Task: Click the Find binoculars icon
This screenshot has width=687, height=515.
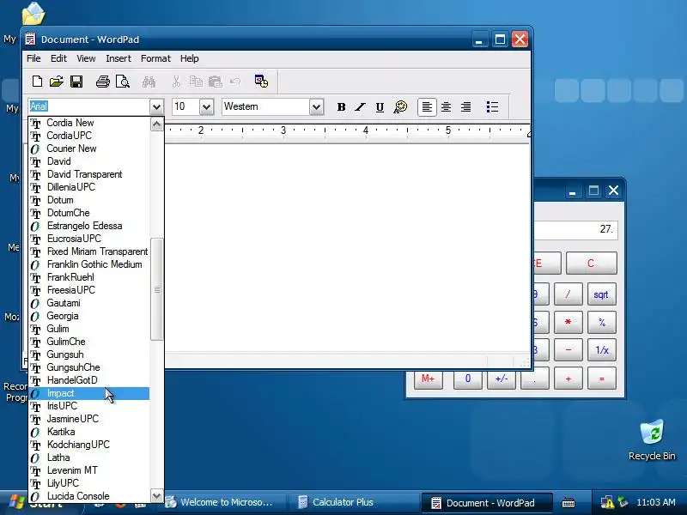Action: pos(149,82)
